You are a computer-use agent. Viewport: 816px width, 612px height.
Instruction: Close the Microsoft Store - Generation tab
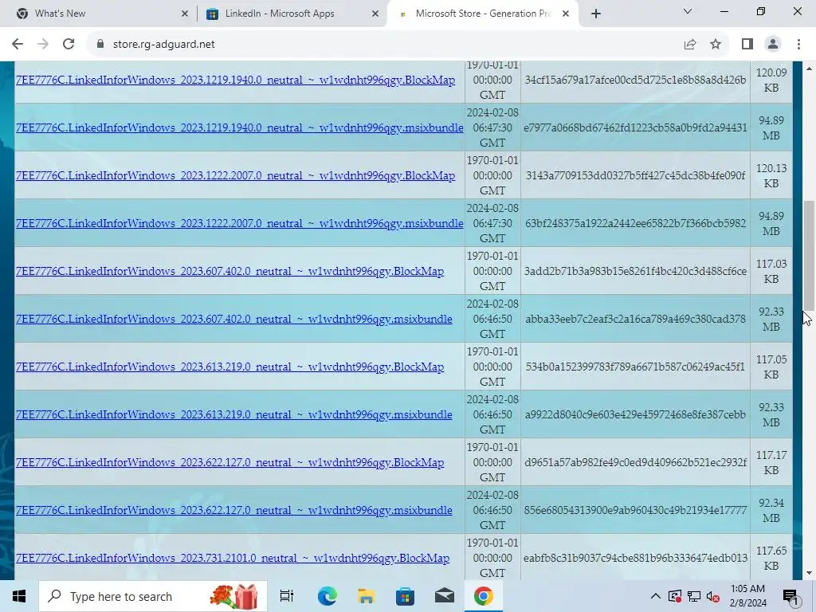coord(566,14)
